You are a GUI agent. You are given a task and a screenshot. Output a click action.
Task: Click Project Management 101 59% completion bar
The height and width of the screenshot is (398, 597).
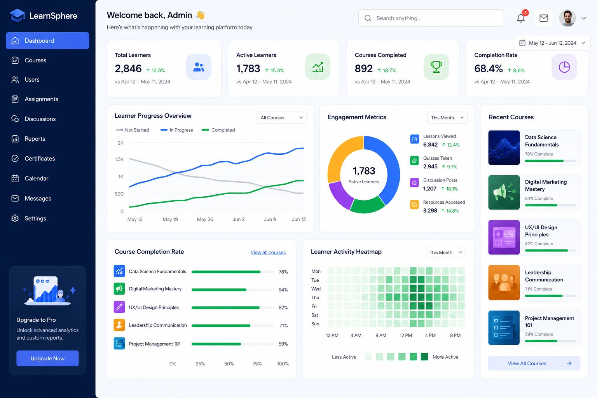pyautogui.click(x=232, y=344)
